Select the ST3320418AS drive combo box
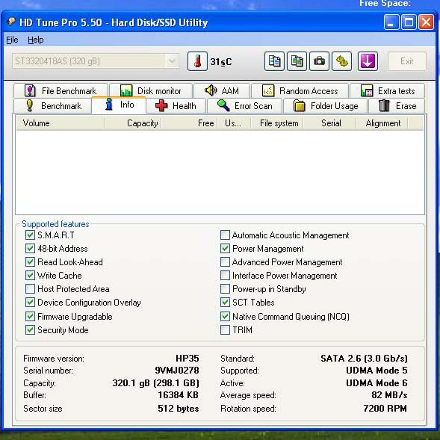 (95, 61)
